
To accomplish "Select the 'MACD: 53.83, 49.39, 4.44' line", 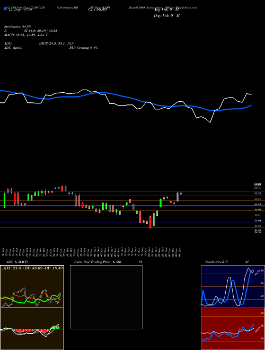I will (x=24, y=35).
